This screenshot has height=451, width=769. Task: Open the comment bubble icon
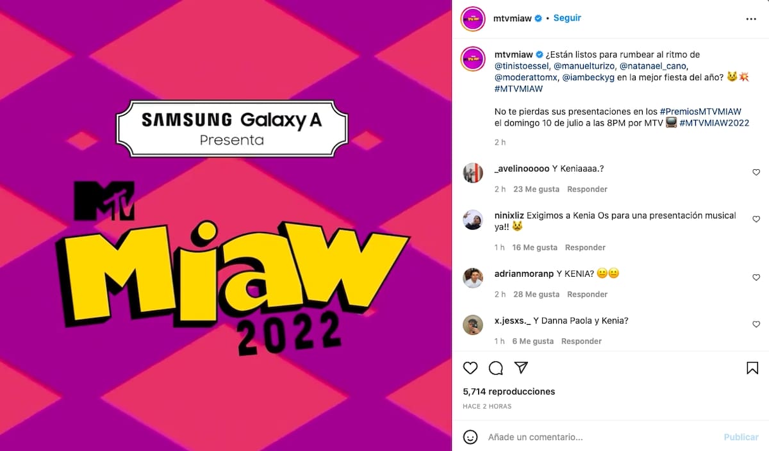coord(496,368)
